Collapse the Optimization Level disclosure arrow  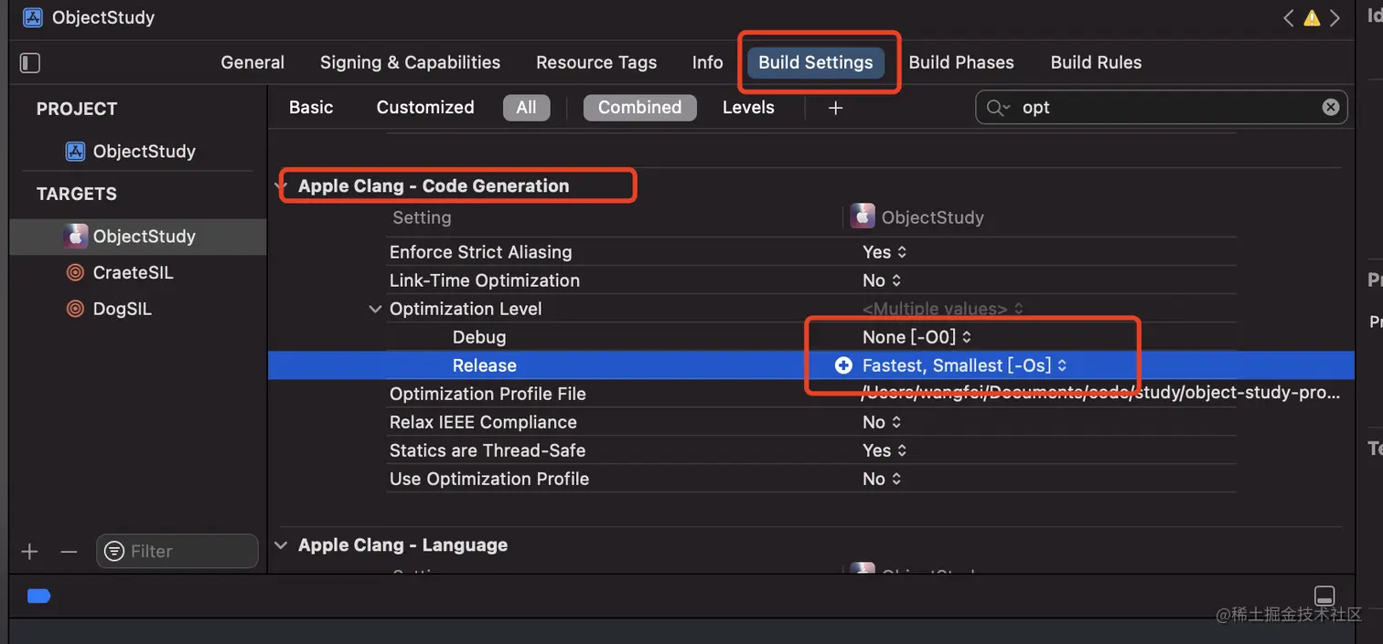click(x=374, y=309)
